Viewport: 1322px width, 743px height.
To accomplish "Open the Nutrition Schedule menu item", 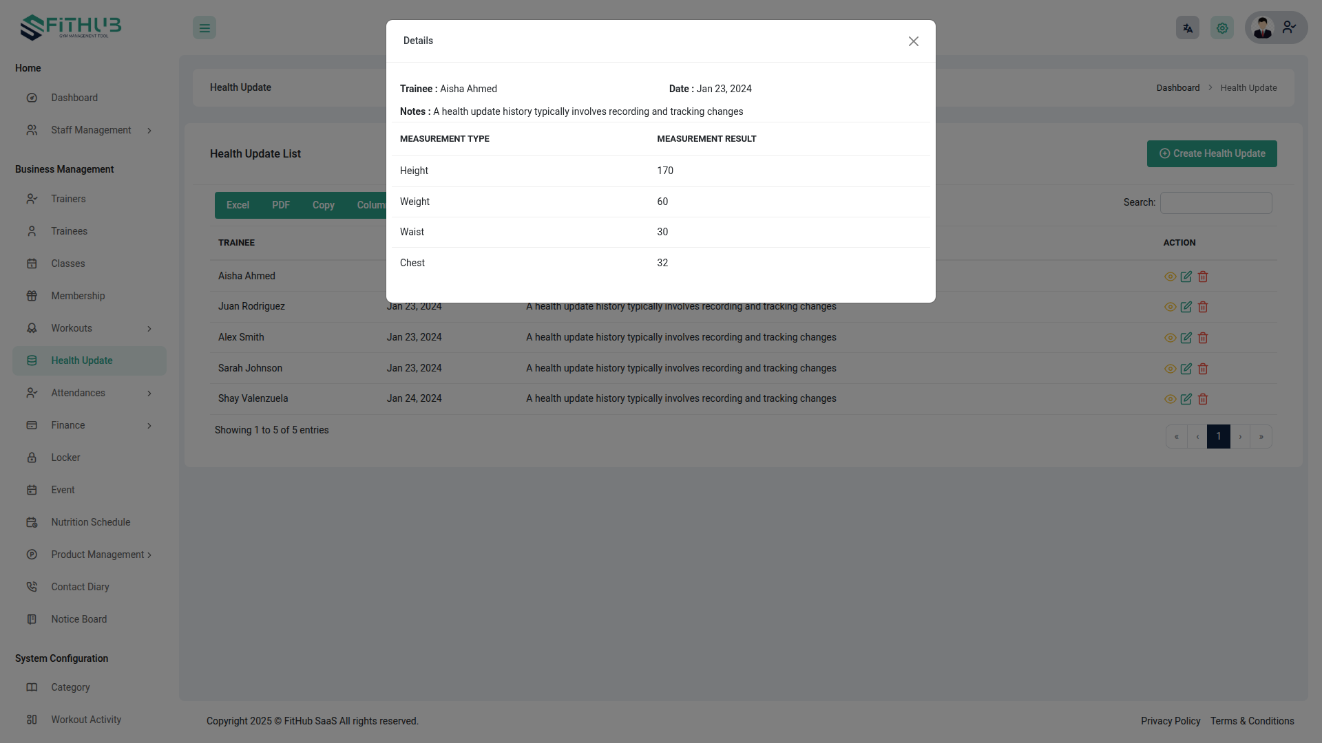I will 90,522.
